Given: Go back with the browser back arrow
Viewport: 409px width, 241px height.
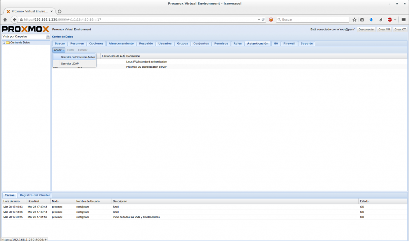Looking at the screenshot, I should (15, 20).
